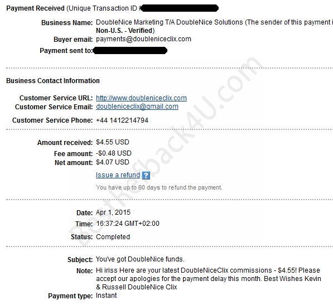Click the Apr 1, 2015 date value

[113, 212]
